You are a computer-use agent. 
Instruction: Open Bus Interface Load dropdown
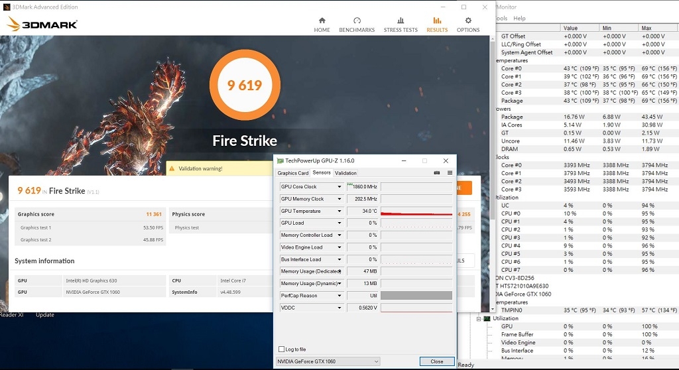pyautogui.click(x=339, y=259)
